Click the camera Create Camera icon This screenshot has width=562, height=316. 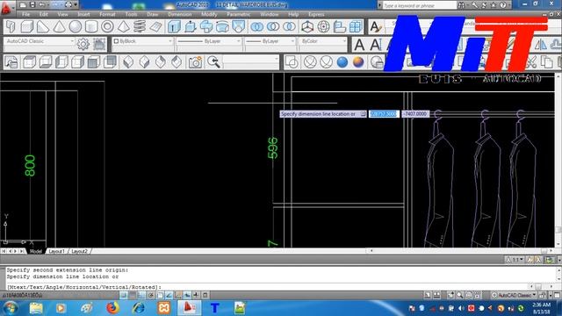pyautogui.click(x=195, y=62)
